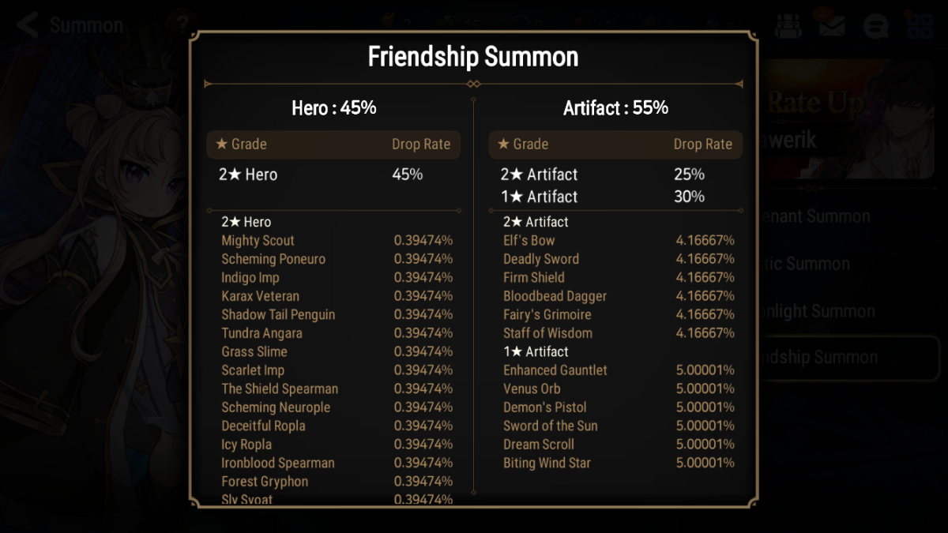Open the grid menu icon
Image resolution: width=948 pixels, height=533 pixels.
920,25
